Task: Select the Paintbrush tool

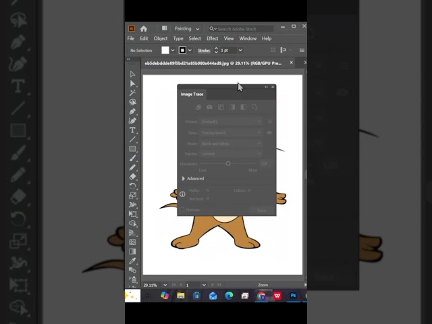Action: 132,158
